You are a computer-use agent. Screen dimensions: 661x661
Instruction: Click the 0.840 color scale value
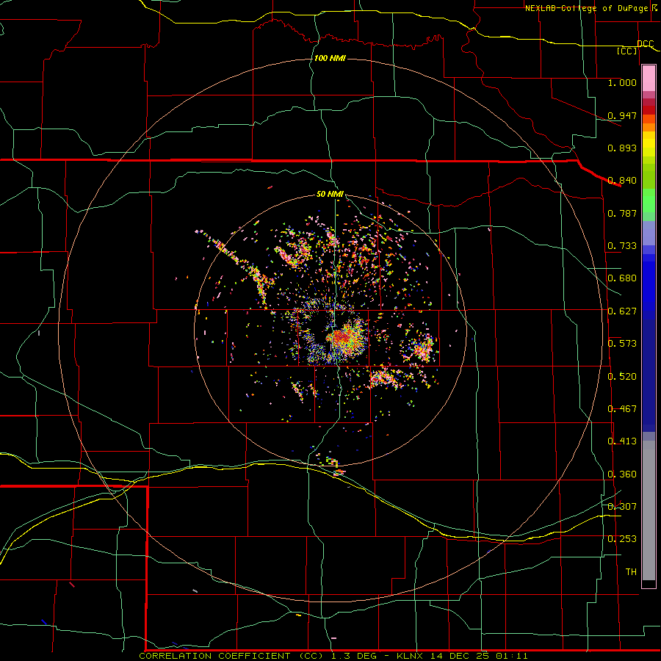pyautogui.click(x=622, y=181)
